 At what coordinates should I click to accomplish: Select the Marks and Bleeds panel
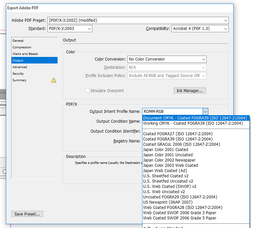[35, 54]
